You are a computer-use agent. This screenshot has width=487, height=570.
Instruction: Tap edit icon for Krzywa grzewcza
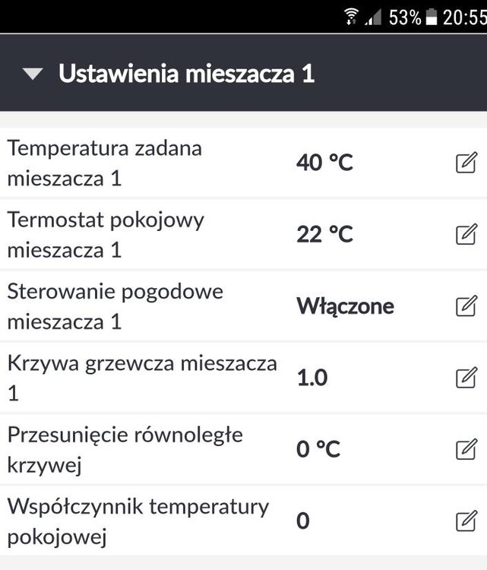[x=466, y=378]
